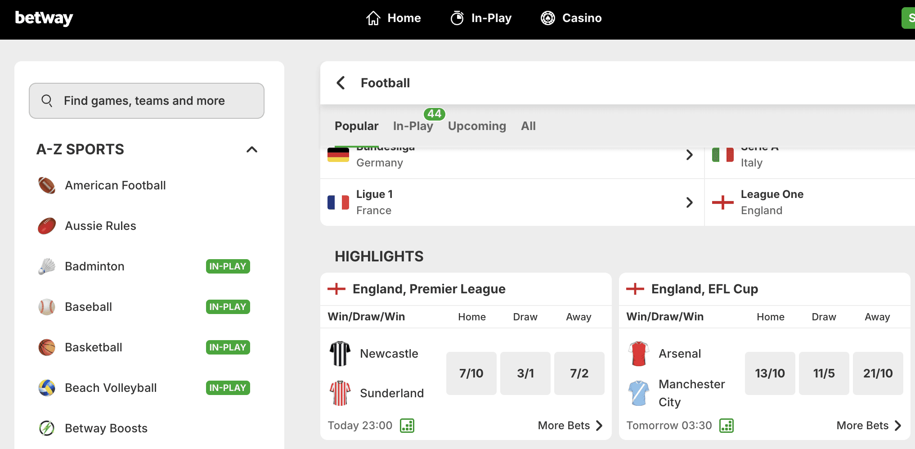Image resolution: width=915 pixels, height=449 pixels.
Task: Click the American Football sport icon
Action: coord(46,185)
